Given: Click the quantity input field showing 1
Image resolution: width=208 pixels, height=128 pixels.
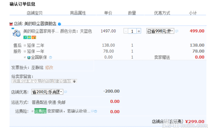Looking at the screenshot, I should coord(132,31).
